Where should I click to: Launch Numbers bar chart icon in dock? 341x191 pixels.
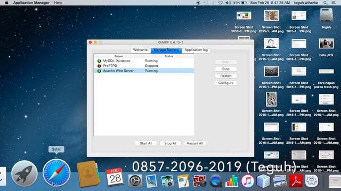coord(232,181)
